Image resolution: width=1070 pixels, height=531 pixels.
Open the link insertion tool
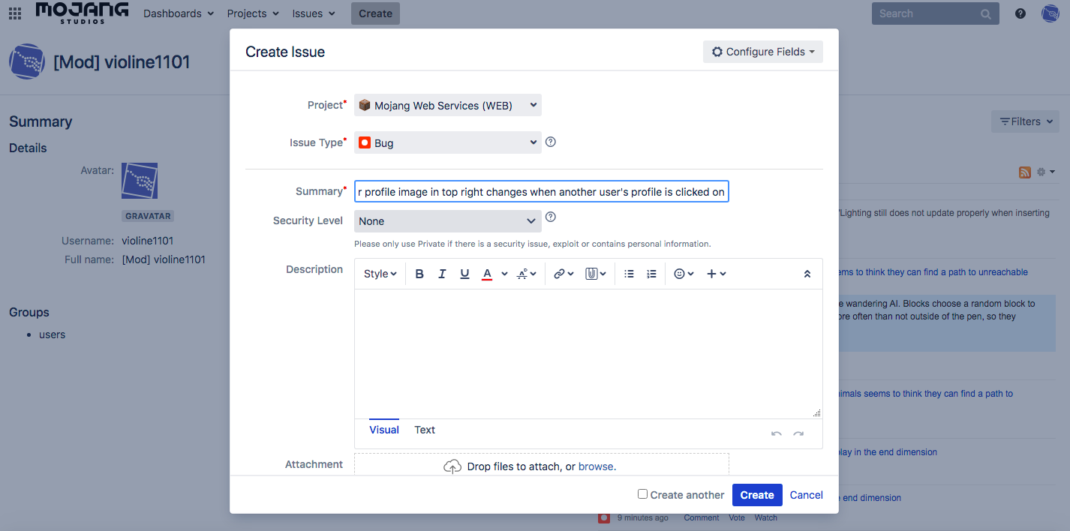click(x=563, y=274)
